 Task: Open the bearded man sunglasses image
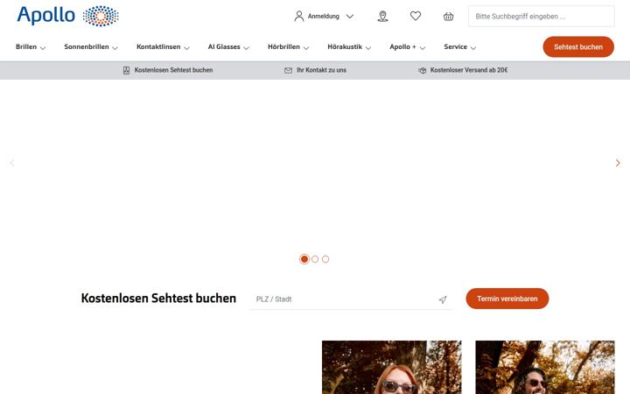545,367
